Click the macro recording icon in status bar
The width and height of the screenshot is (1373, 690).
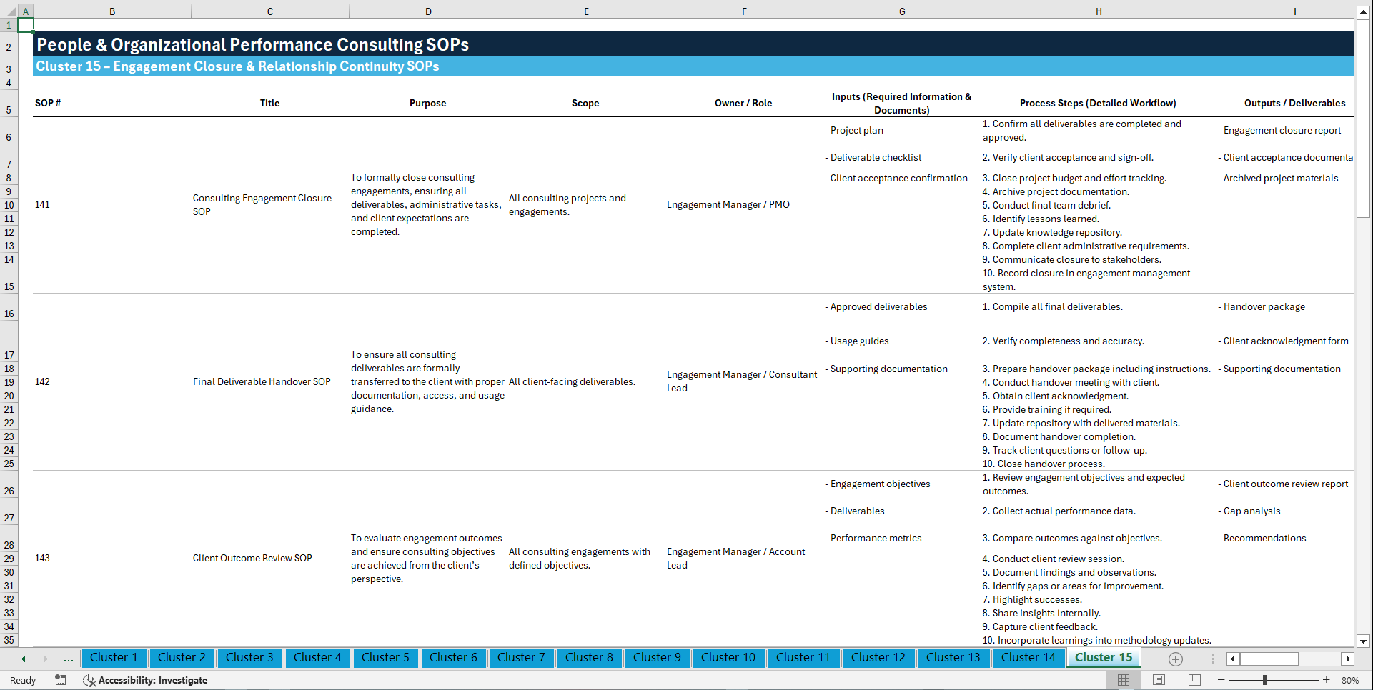tap(61, 680)
